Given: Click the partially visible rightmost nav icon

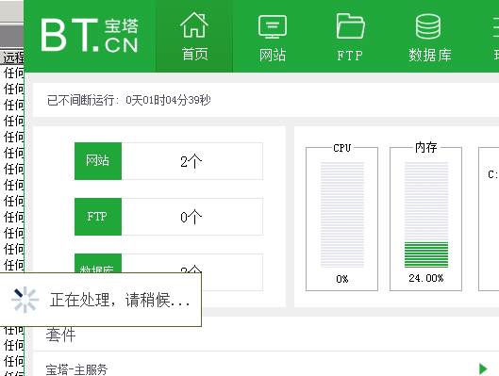Looking at the screenshot, I should point(496,27).
